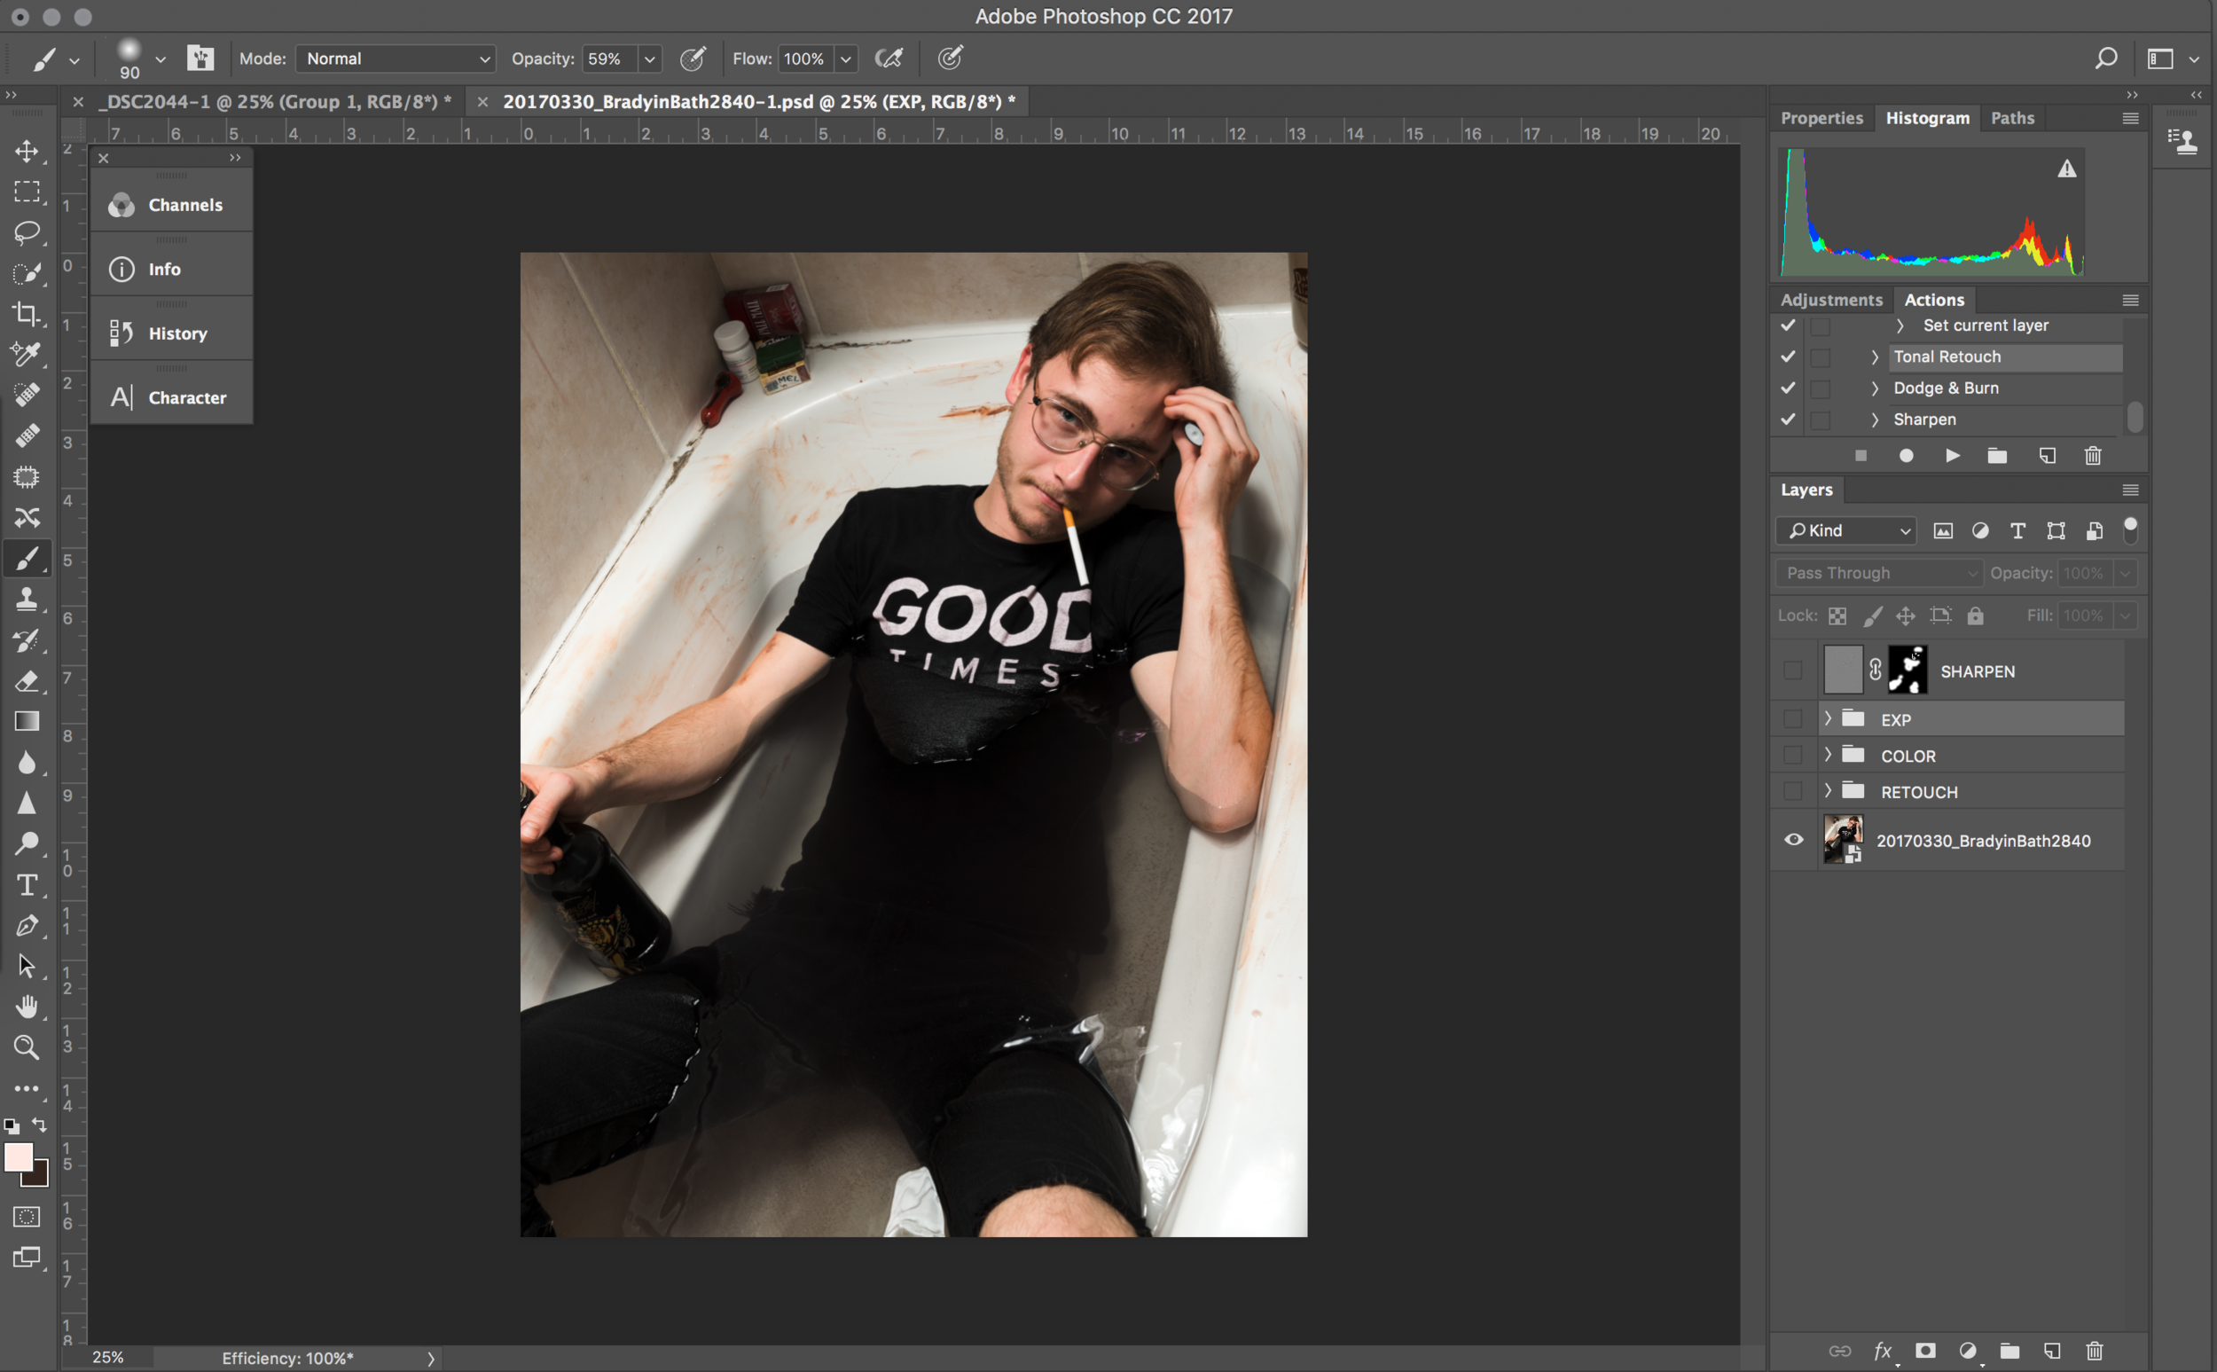The width and height of the screenshot is (2217, 1372).
Task: Switch to the Adjustments tab
Action: [x=1830, y=300]
